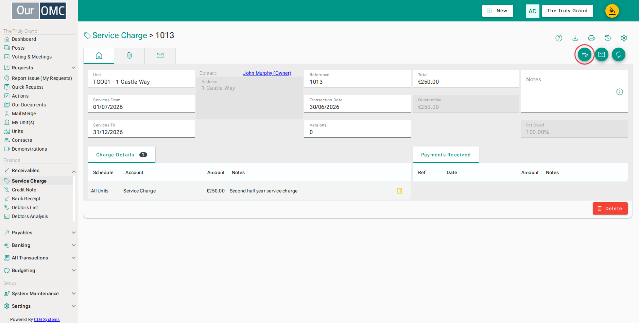
Task: Click the red Delete button
Action: pyautogui.click(x=610, y=208)
